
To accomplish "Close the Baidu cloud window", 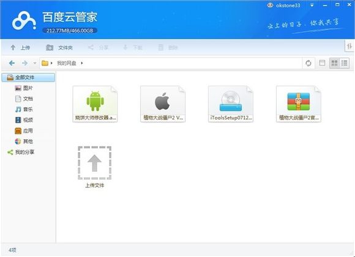I will pos(349,5).
